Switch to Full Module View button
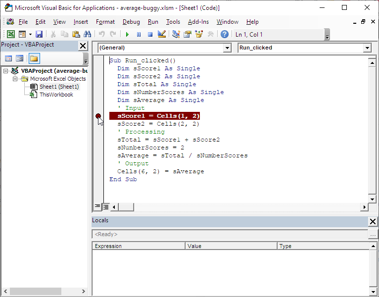This screenshot has width=379, height=297. [106, 207]
